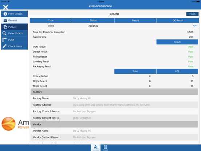Close the inspection form with the X icon
Image resolution: width=201 pixels, height=151 pixels.
tap(5, 7)
